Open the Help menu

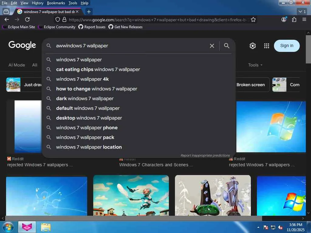tap(84, 3)
